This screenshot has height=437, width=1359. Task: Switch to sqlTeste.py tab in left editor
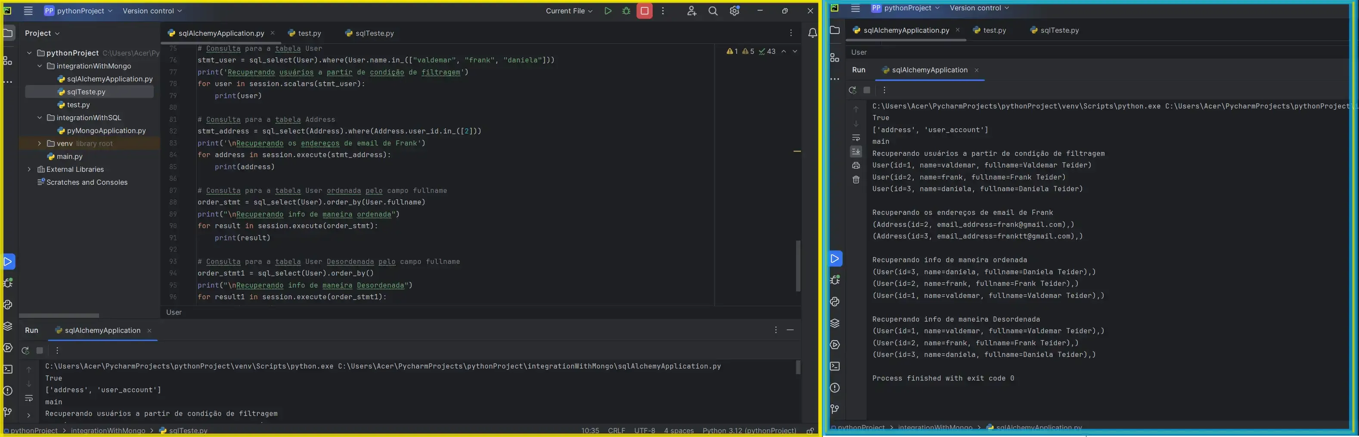[369, 33]
